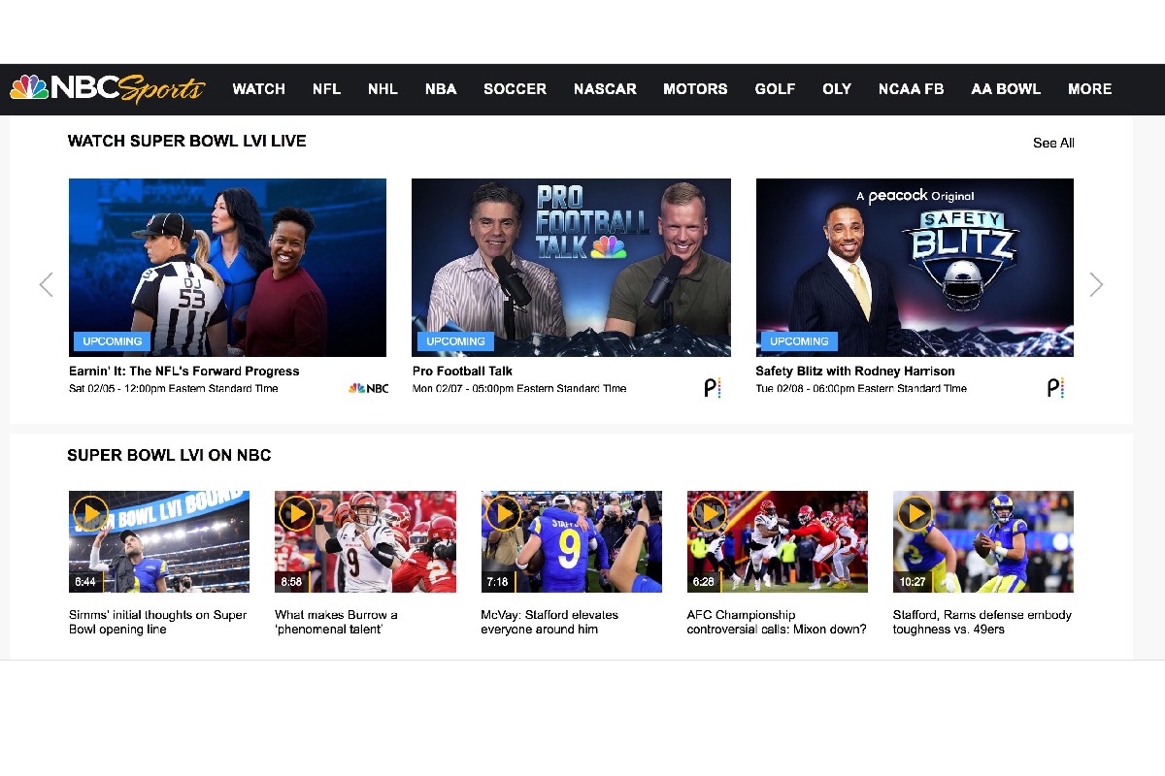Image resolution: width=1165 pixels, height=776 pixels.
Task: Go to the NFL section
Action: (326, 88)
